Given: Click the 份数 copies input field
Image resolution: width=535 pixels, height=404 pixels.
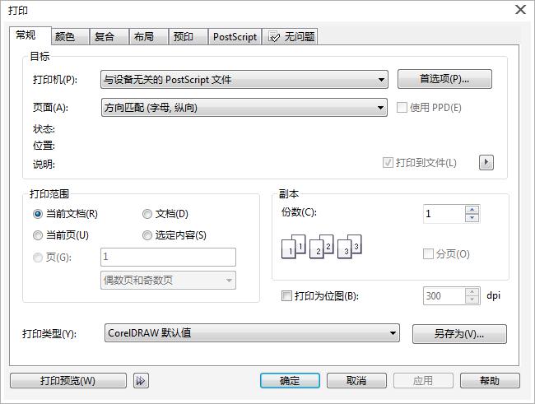Looking at the screenshot, I should (444, 214).
